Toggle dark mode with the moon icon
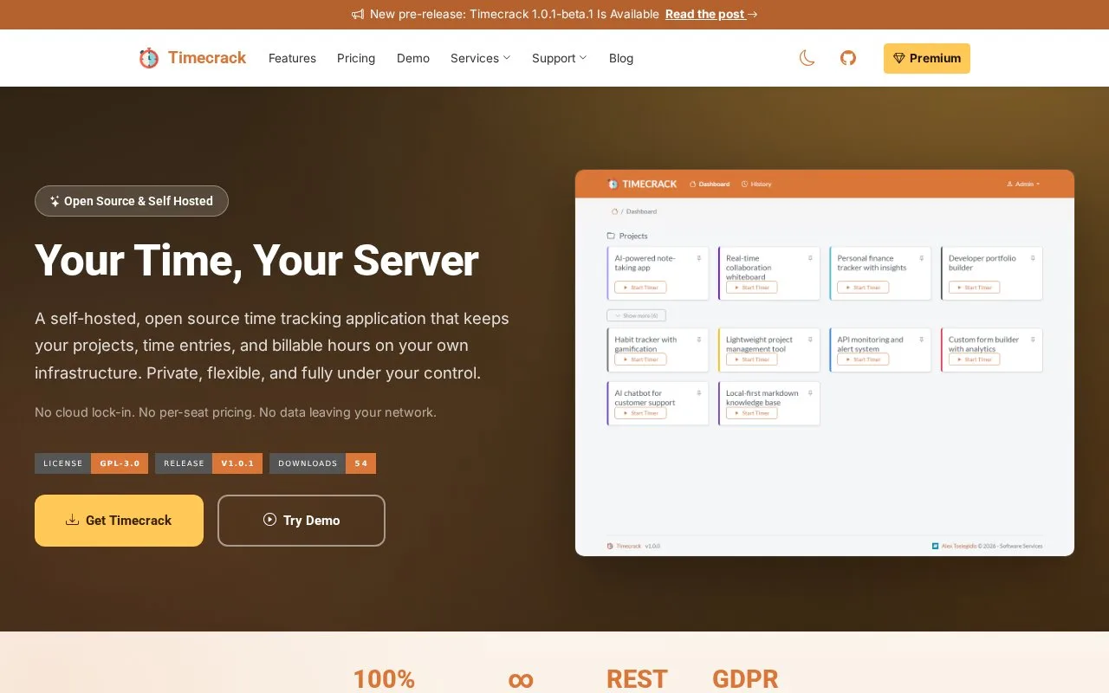This screenshot has width=1109, height=693. [x=807, y=58]
